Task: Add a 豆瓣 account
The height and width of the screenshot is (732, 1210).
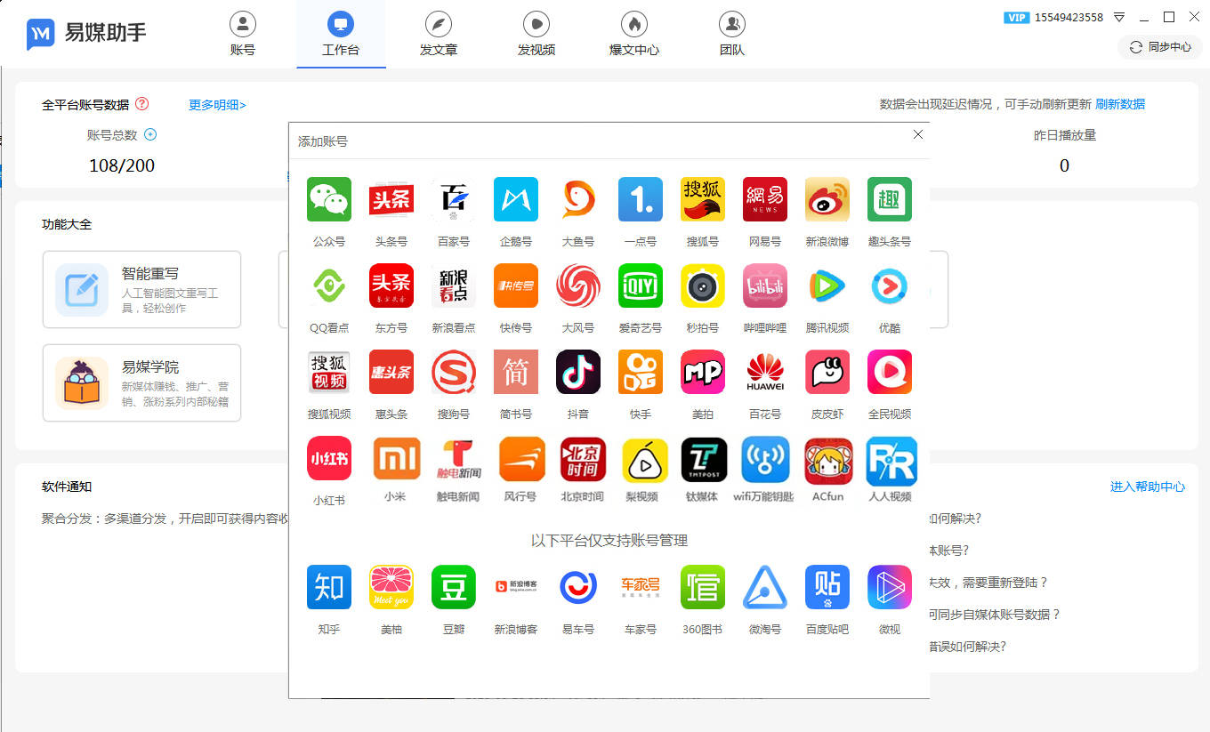Action: (454, 587)
